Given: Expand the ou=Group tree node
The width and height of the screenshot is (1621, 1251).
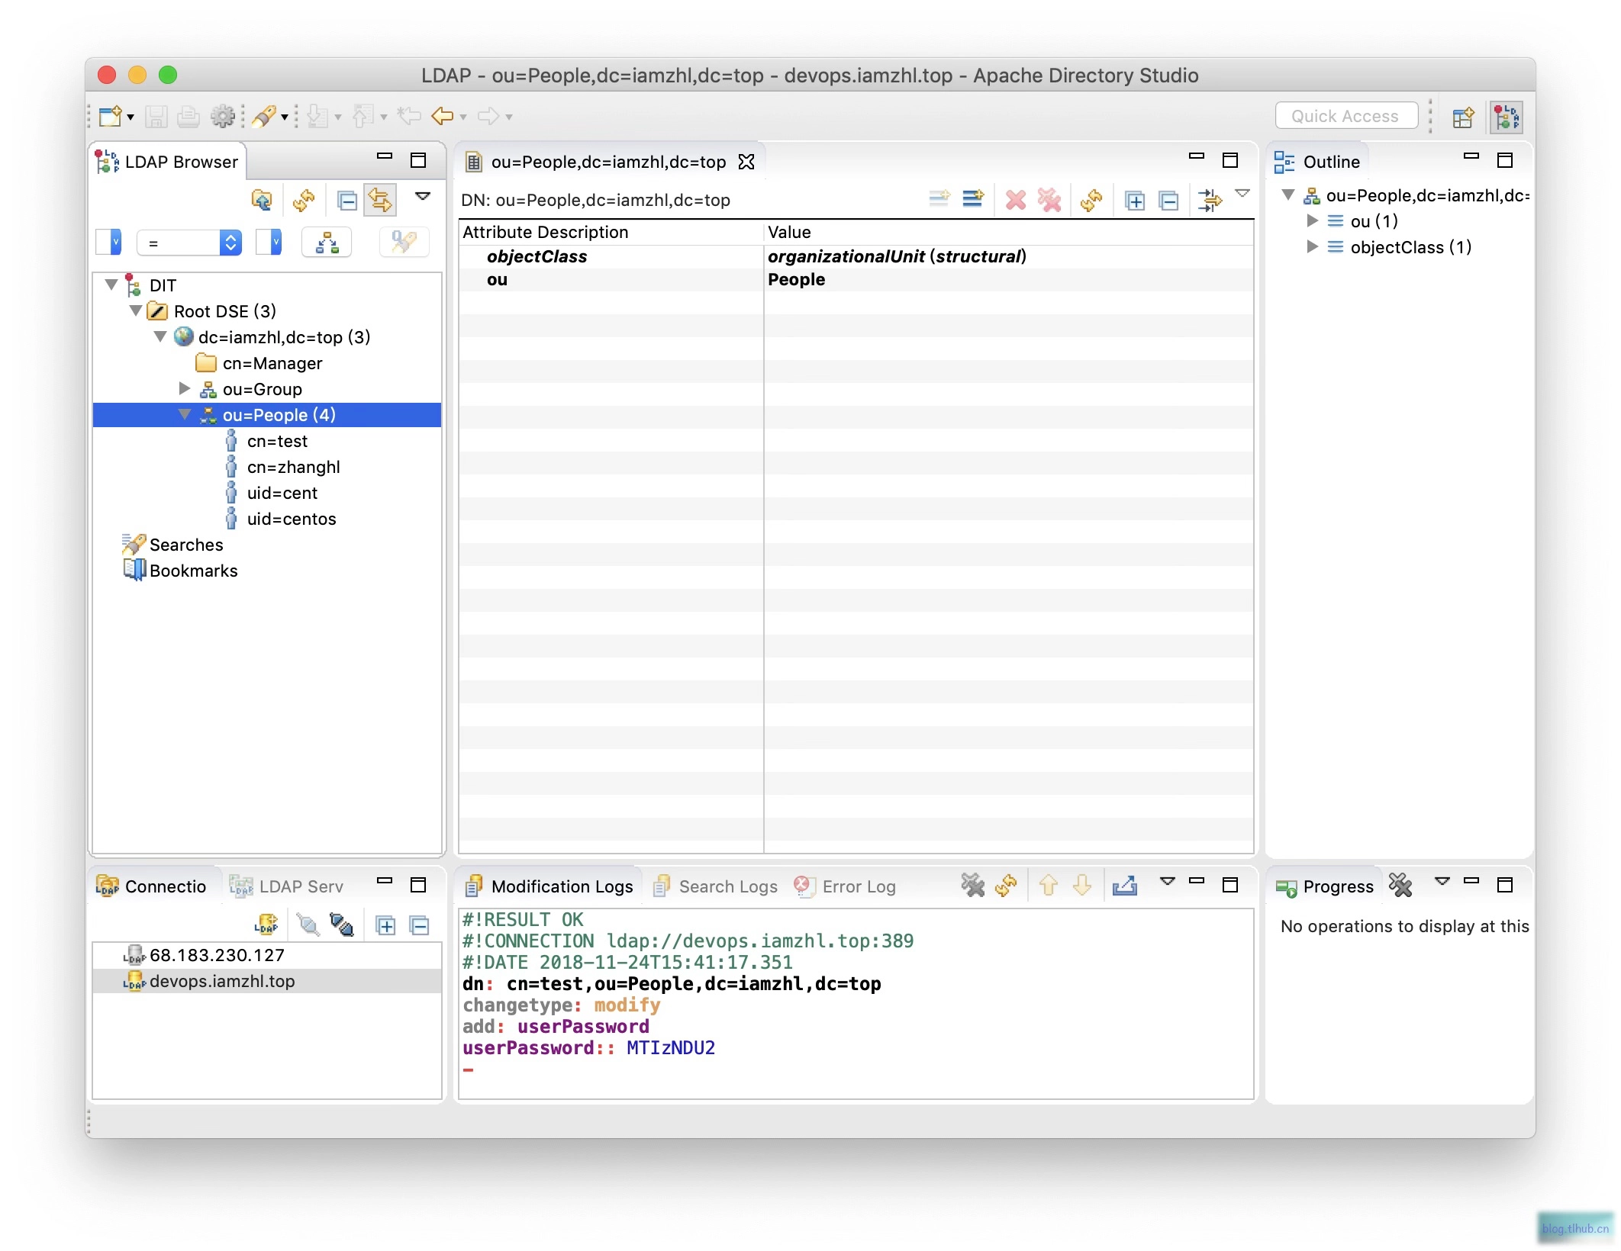Looking at the screenshot, I should coord(185,389).
